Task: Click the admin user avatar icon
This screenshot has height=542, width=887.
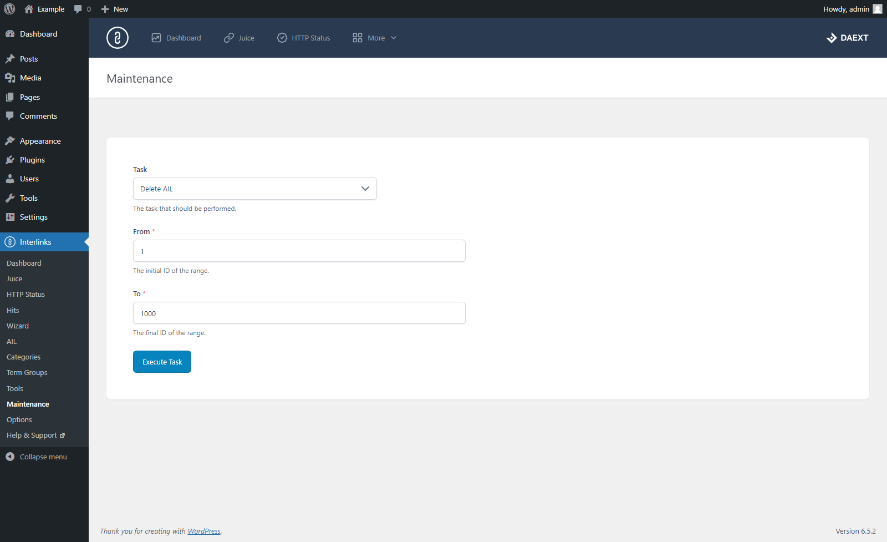Action: 878,9
